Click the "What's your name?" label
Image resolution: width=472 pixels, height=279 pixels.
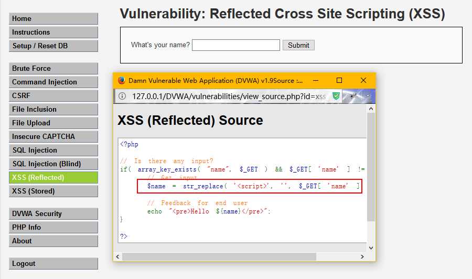pos(160,45)
